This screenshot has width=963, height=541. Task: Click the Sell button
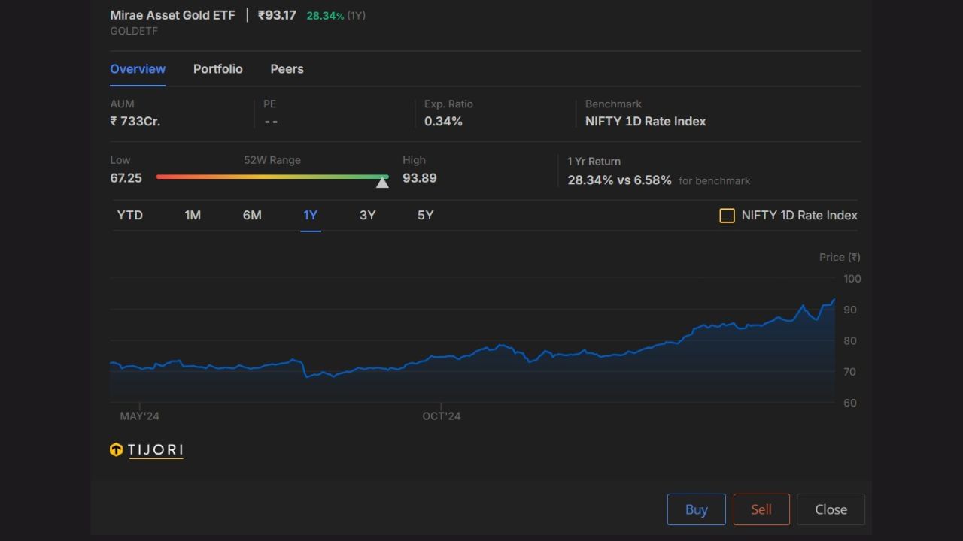coord(761,509)
